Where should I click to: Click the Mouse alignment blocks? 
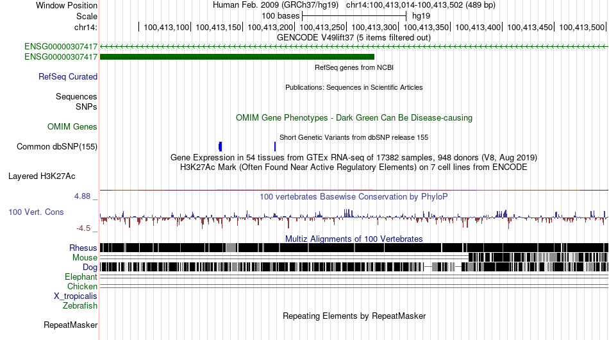click(x=538, y=257)
